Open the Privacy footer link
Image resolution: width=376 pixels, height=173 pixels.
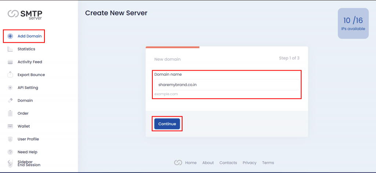(x=249, y=163)
